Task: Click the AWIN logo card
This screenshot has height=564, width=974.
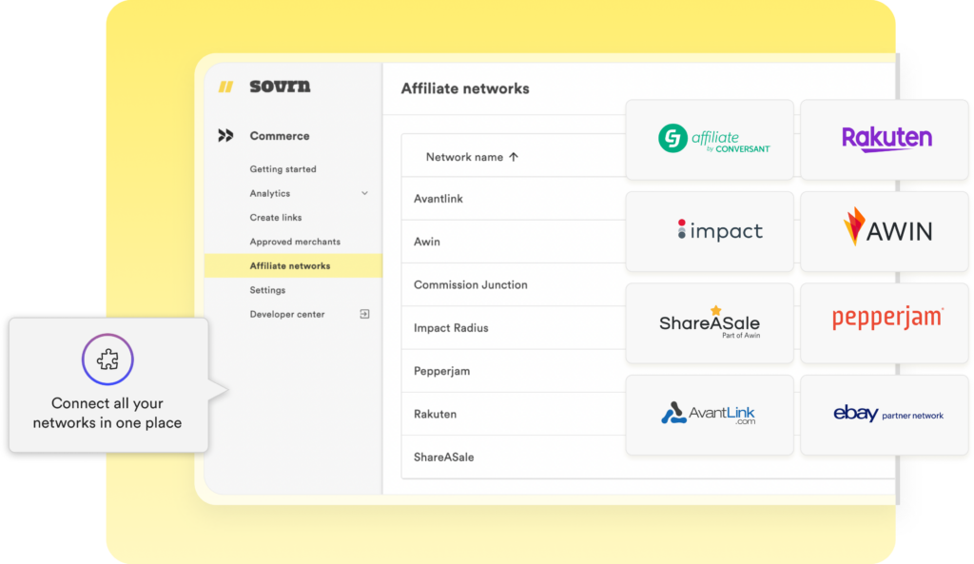Action: (885, 231)
